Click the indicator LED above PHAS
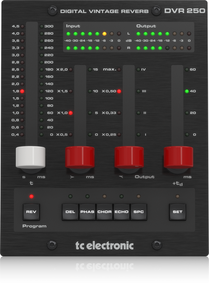The image size is (209, 284). point(87,196)
